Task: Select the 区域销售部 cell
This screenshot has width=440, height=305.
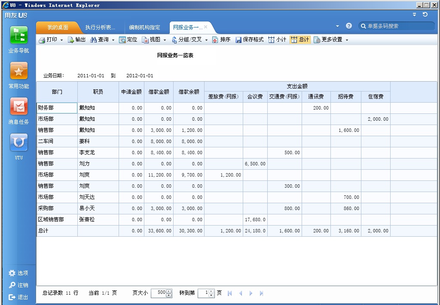Action: 57,220
